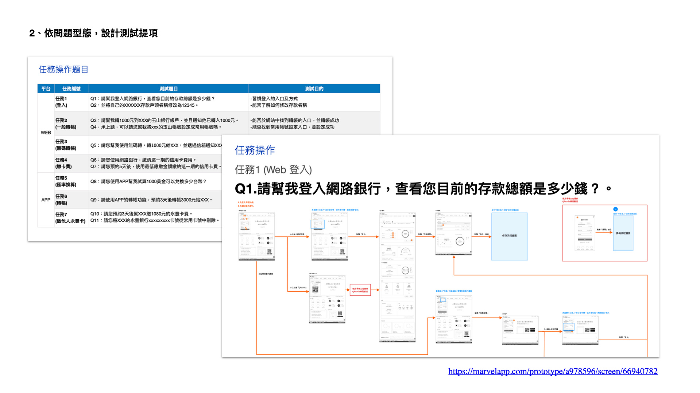Click the blue '任務操作' title
Viewport: 700px width, 393px height.
(x=255, y=150)
